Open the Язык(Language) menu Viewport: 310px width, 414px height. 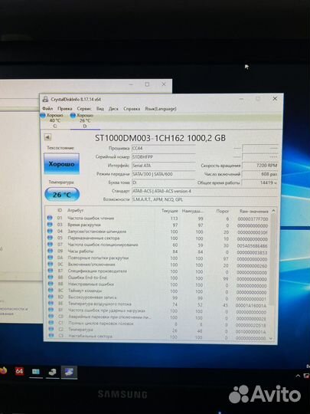(x=160, y=109)
